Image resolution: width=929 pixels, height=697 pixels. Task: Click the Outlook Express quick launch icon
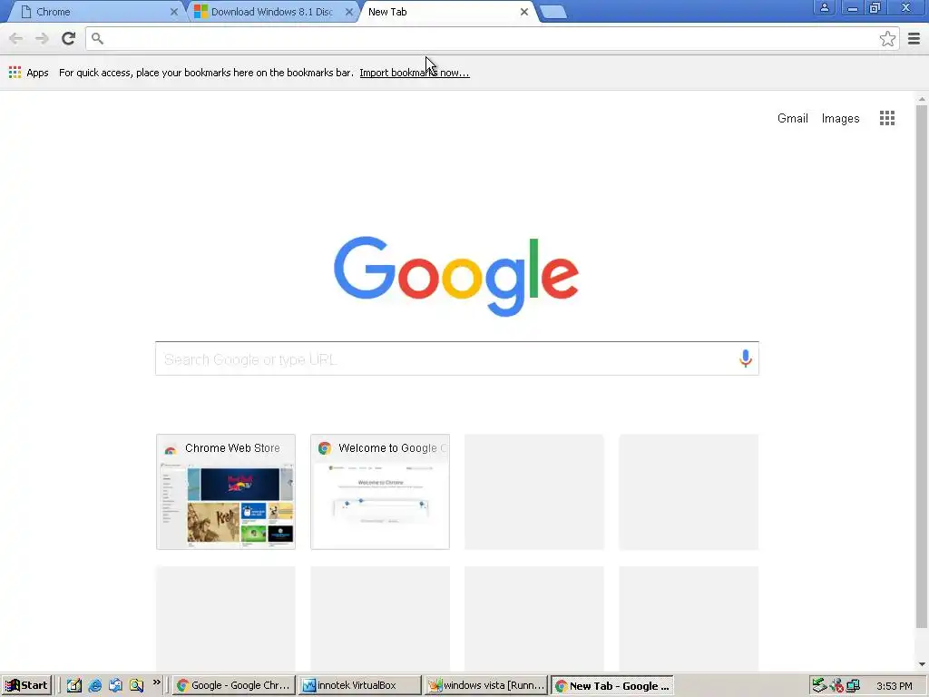pyautogui.click(x=115, y=686)
